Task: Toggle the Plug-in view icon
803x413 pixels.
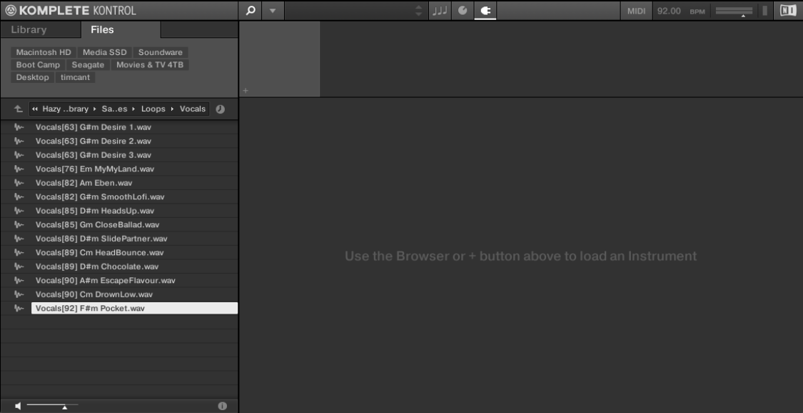Action: pos(487,11)
